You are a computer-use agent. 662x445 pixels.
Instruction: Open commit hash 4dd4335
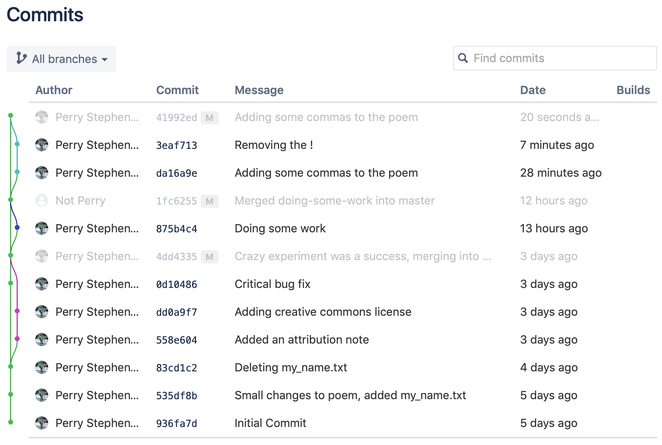[x=177, y=257]
